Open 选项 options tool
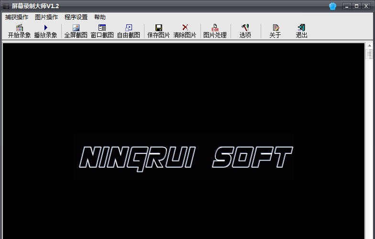The width and height of the screenshot is (375, 239). point(245,32)
